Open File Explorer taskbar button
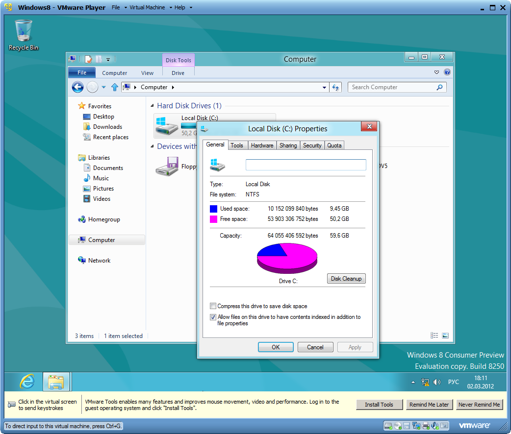Viewport: 511px width, 434px height. coord(56,382)
